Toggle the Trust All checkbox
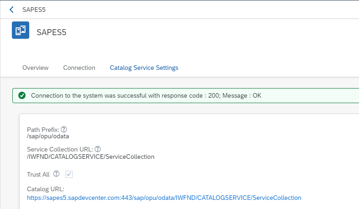Viewport: 359px width, 209px height. 69,174
